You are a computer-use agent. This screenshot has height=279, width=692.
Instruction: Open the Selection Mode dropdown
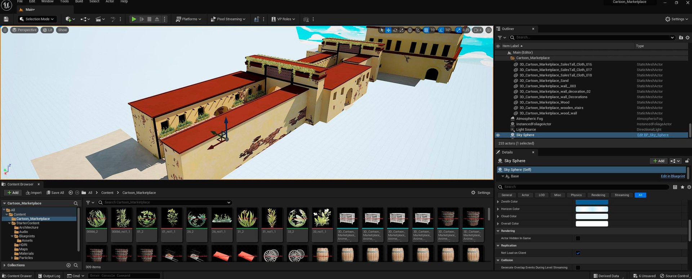(x=37, y=19)
